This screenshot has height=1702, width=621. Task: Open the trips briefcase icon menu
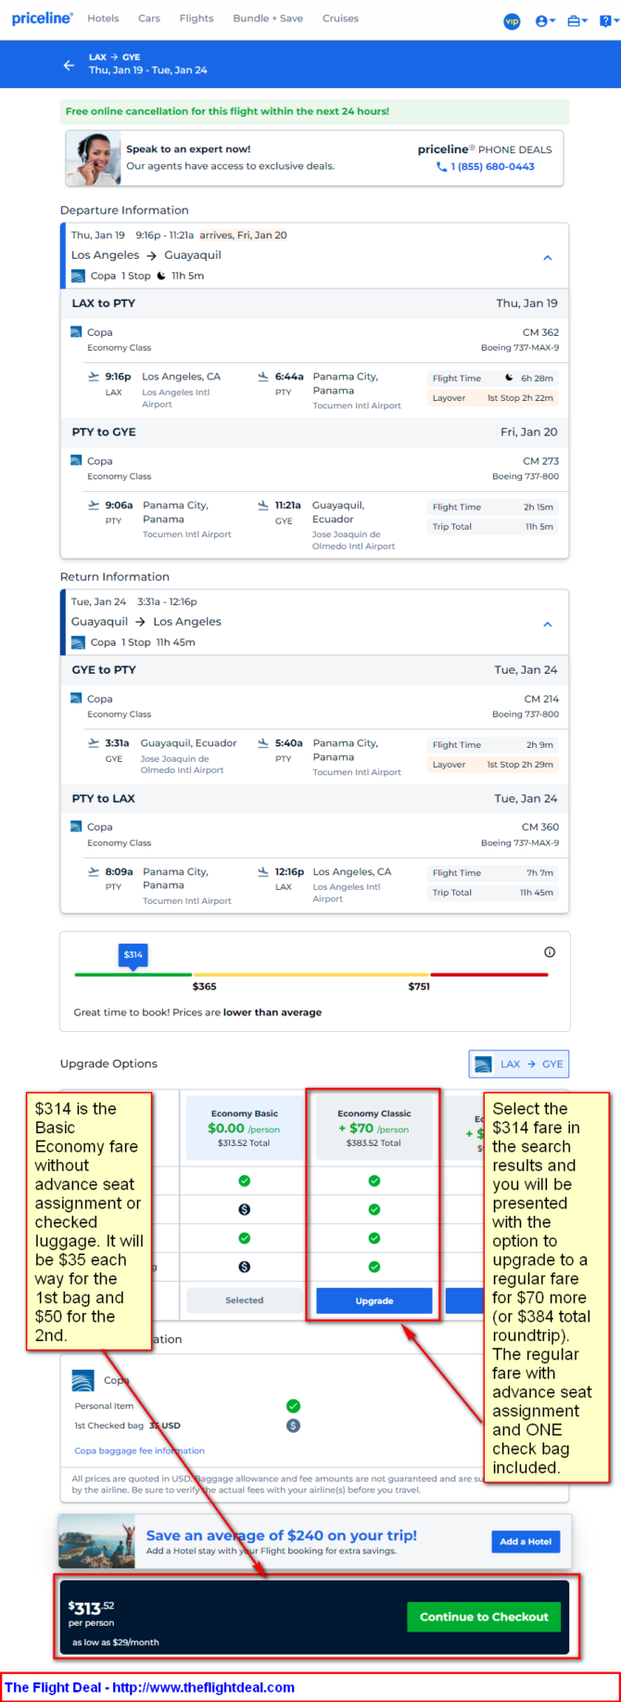pos(577,20)
